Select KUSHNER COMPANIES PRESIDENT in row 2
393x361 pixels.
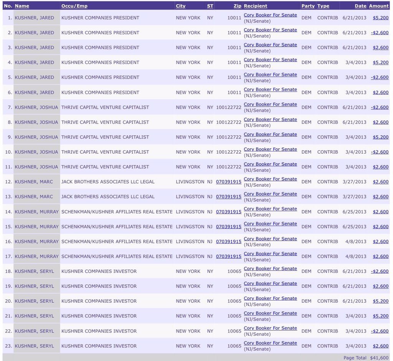coord(100,33)
